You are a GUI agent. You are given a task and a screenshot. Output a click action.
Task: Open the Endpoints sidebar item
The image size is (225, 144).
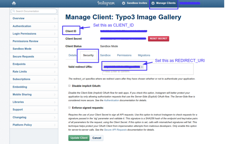coord(34,64)
